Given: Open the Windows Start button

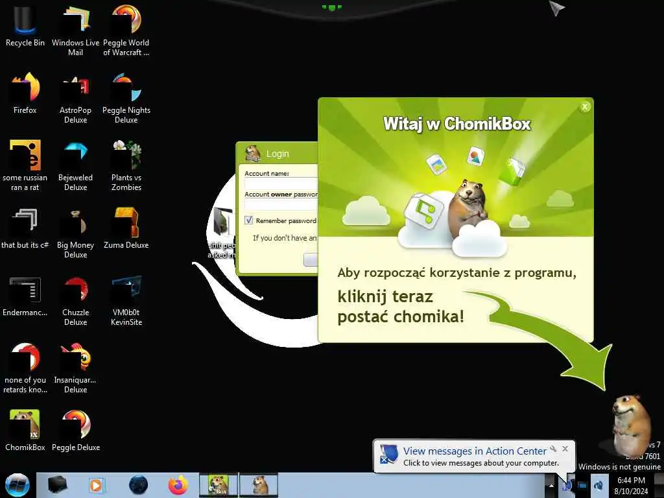Looking at the screenshot, I should click(x=18, y=485).
